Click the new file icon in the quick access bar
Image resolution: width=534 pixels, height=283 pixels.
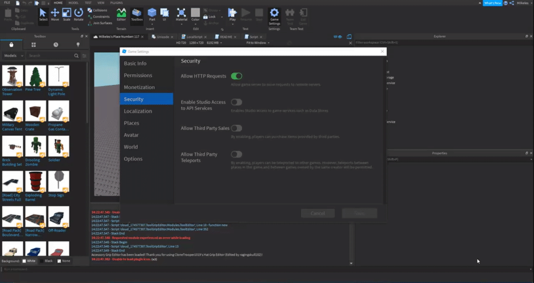18,3
